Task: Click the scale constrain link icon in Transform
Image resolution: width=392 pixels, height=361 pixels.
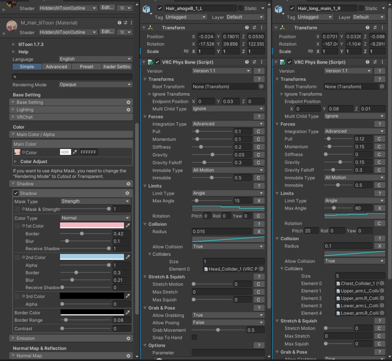Action: point(186,51)
